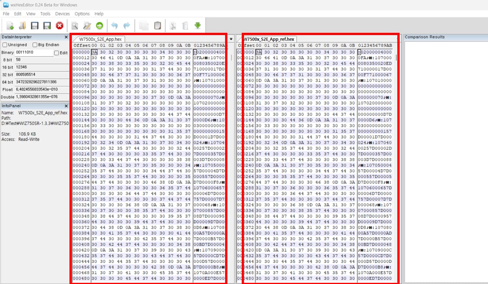Image resolution: width=488 pixels, height=284 pixels.
Task: Switch to W7500x_S2E_App.hex tab
Action: click(100, 39)
